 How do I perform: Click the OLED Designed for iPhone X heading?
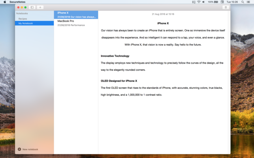(x=119, y=81)
